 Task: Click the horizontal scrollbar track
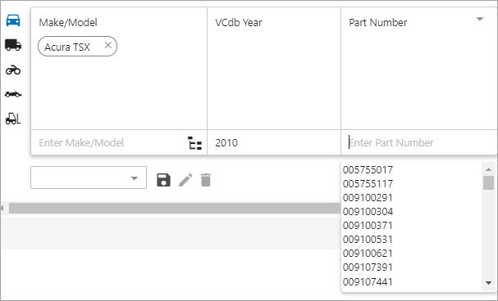(175, 209)
